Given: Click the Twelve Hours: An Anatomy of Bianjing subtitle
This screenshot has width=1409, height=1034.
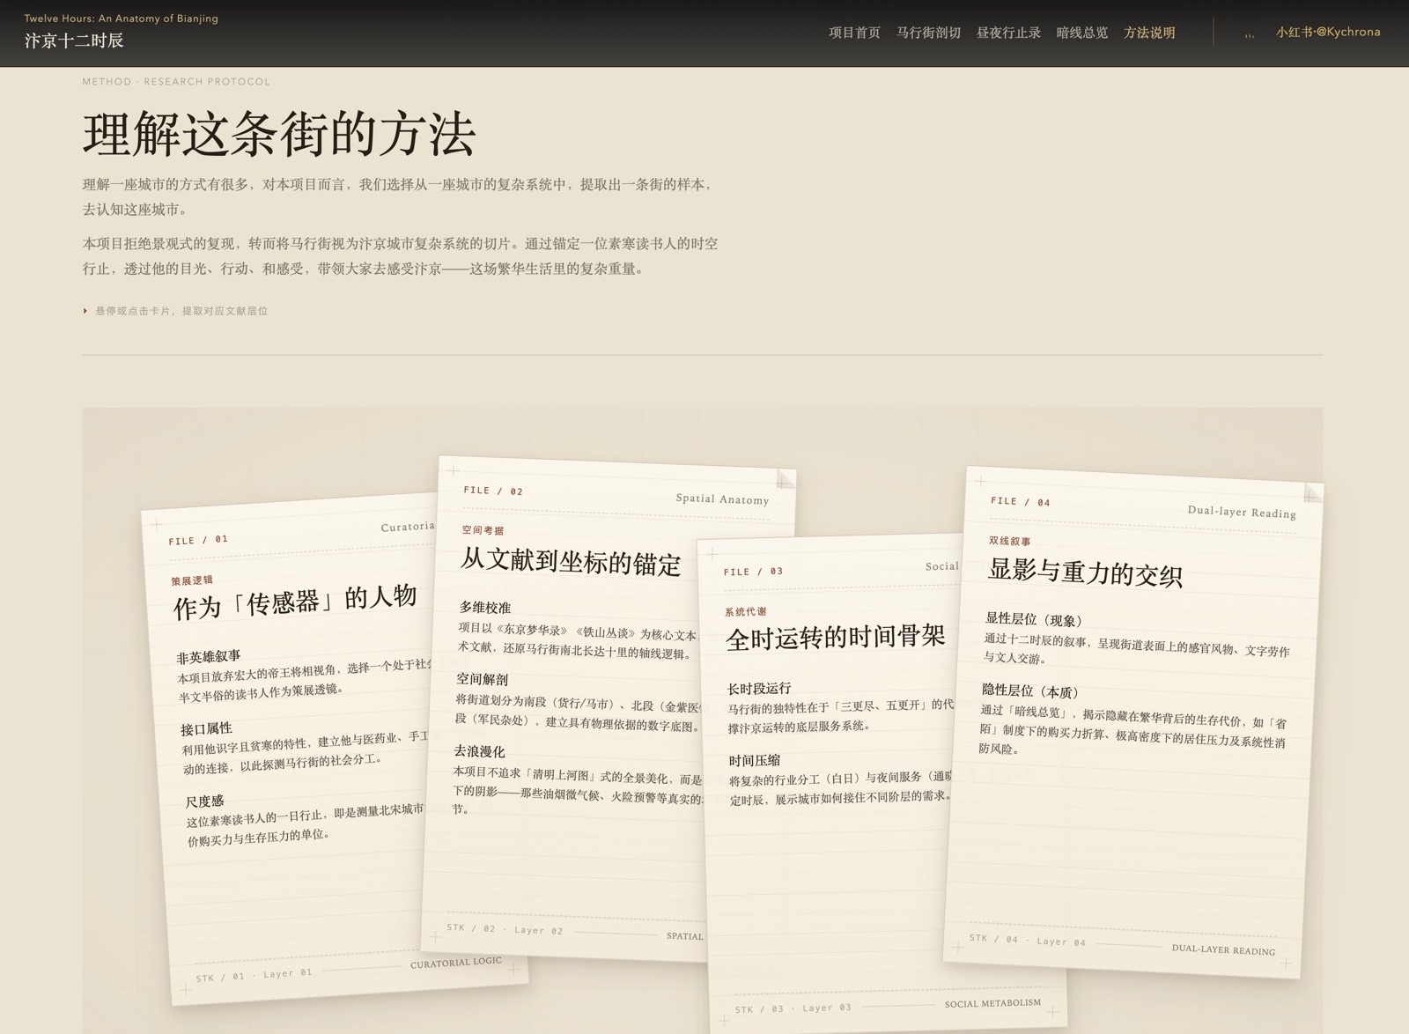Looking at the screenshot, I should click(x=122, y=18).
